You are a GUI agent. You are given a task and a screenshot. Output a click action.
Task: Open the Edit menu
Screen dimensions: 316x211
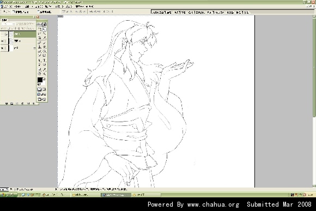pos(18,7)
